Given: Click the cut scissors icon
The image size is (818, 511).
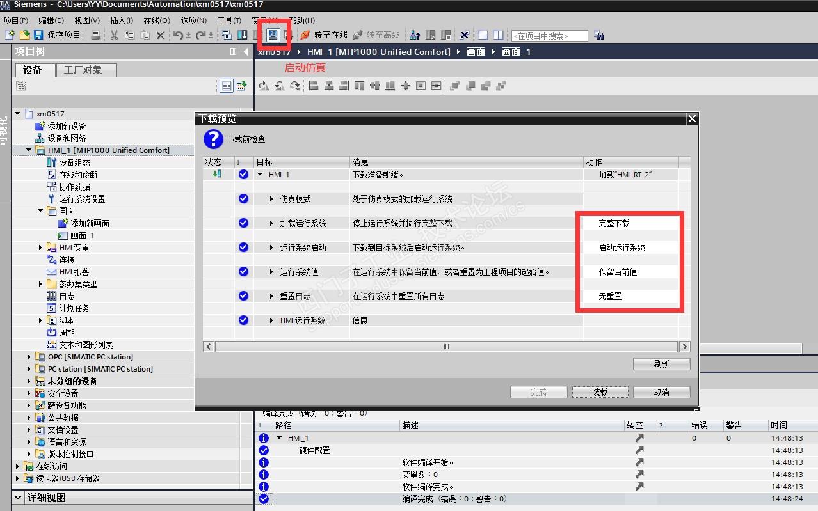Looking at the screenshot, I should (x=114, y=35).
